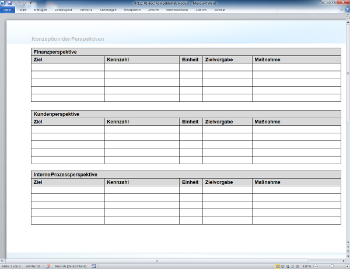
Task: Expand the ribbon using the arrow near Help
Action: [341, 10]
